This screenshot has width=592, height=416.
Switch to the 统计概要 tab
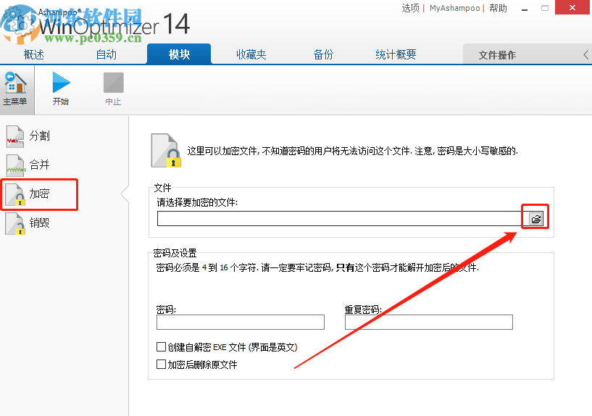tap(396, 55)
